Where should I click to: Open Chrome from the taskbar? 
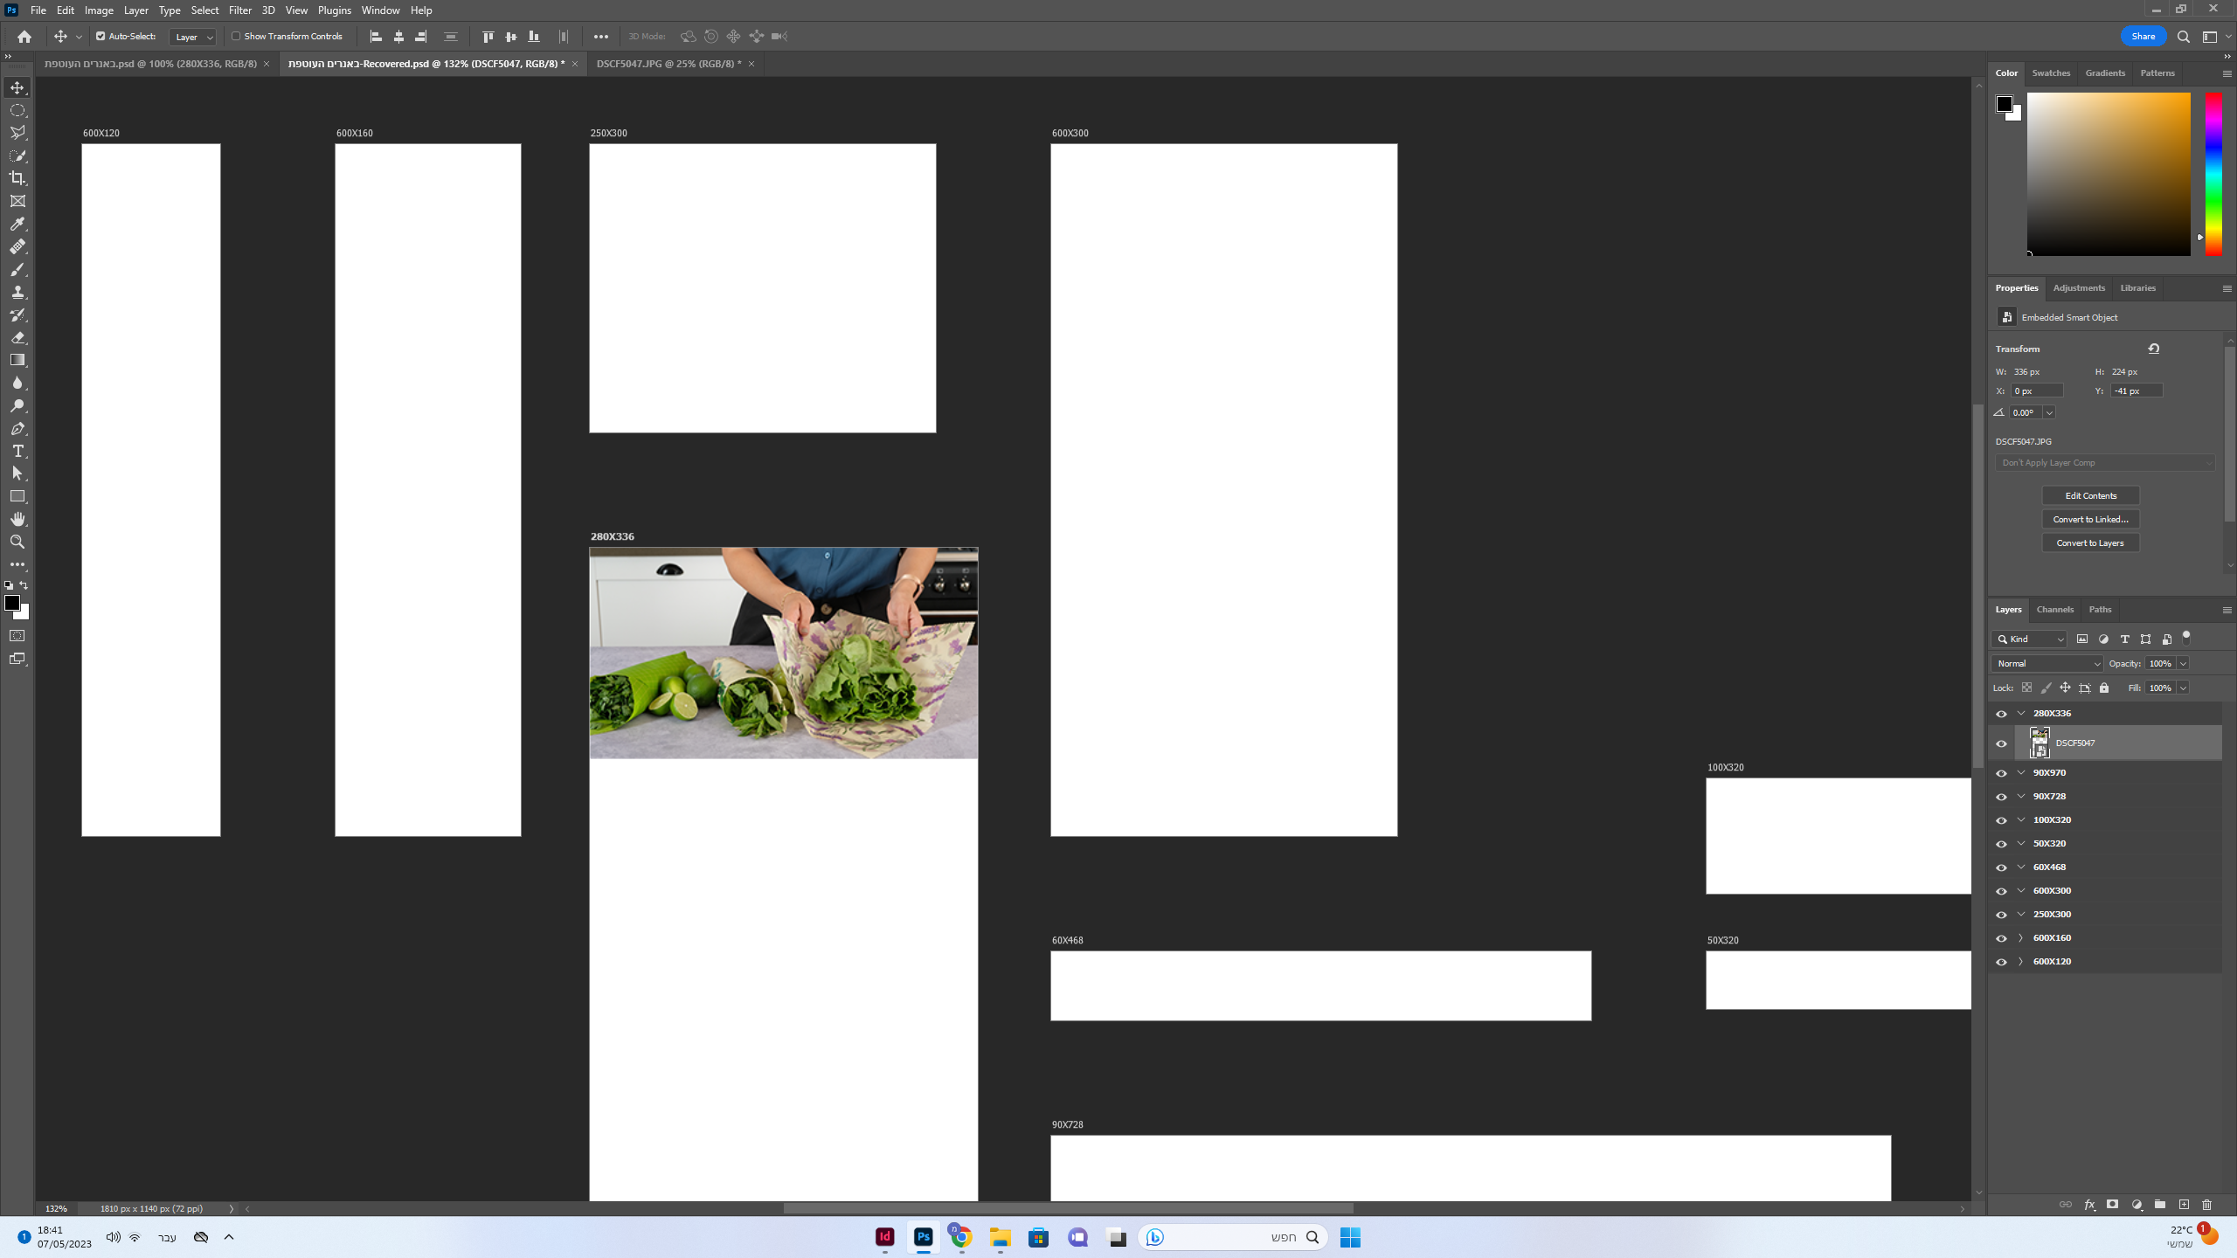tap(961, 1237)
